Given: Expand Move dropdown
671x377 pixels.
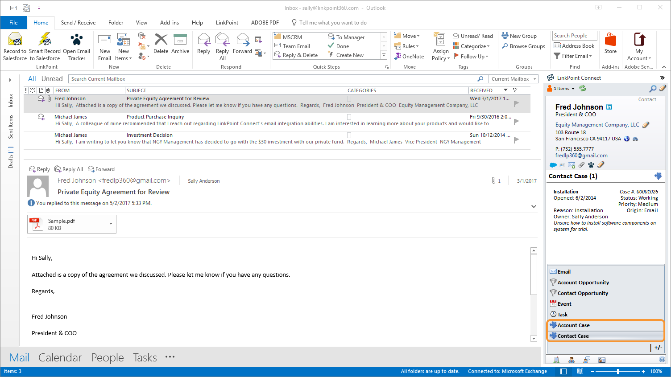Looking at the screenshot, I should (407, 36).
